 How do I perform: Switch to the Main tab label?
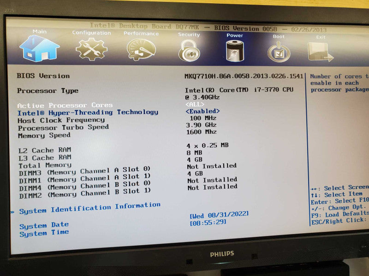40,31
